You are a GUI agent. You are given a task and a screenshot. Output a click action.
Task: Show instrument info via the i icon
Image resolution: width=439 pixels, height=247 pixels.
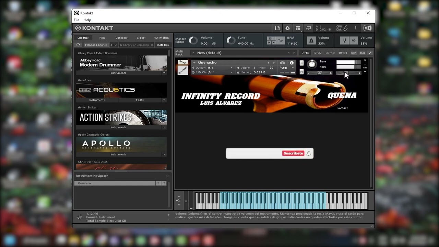(x=292, y=63)
